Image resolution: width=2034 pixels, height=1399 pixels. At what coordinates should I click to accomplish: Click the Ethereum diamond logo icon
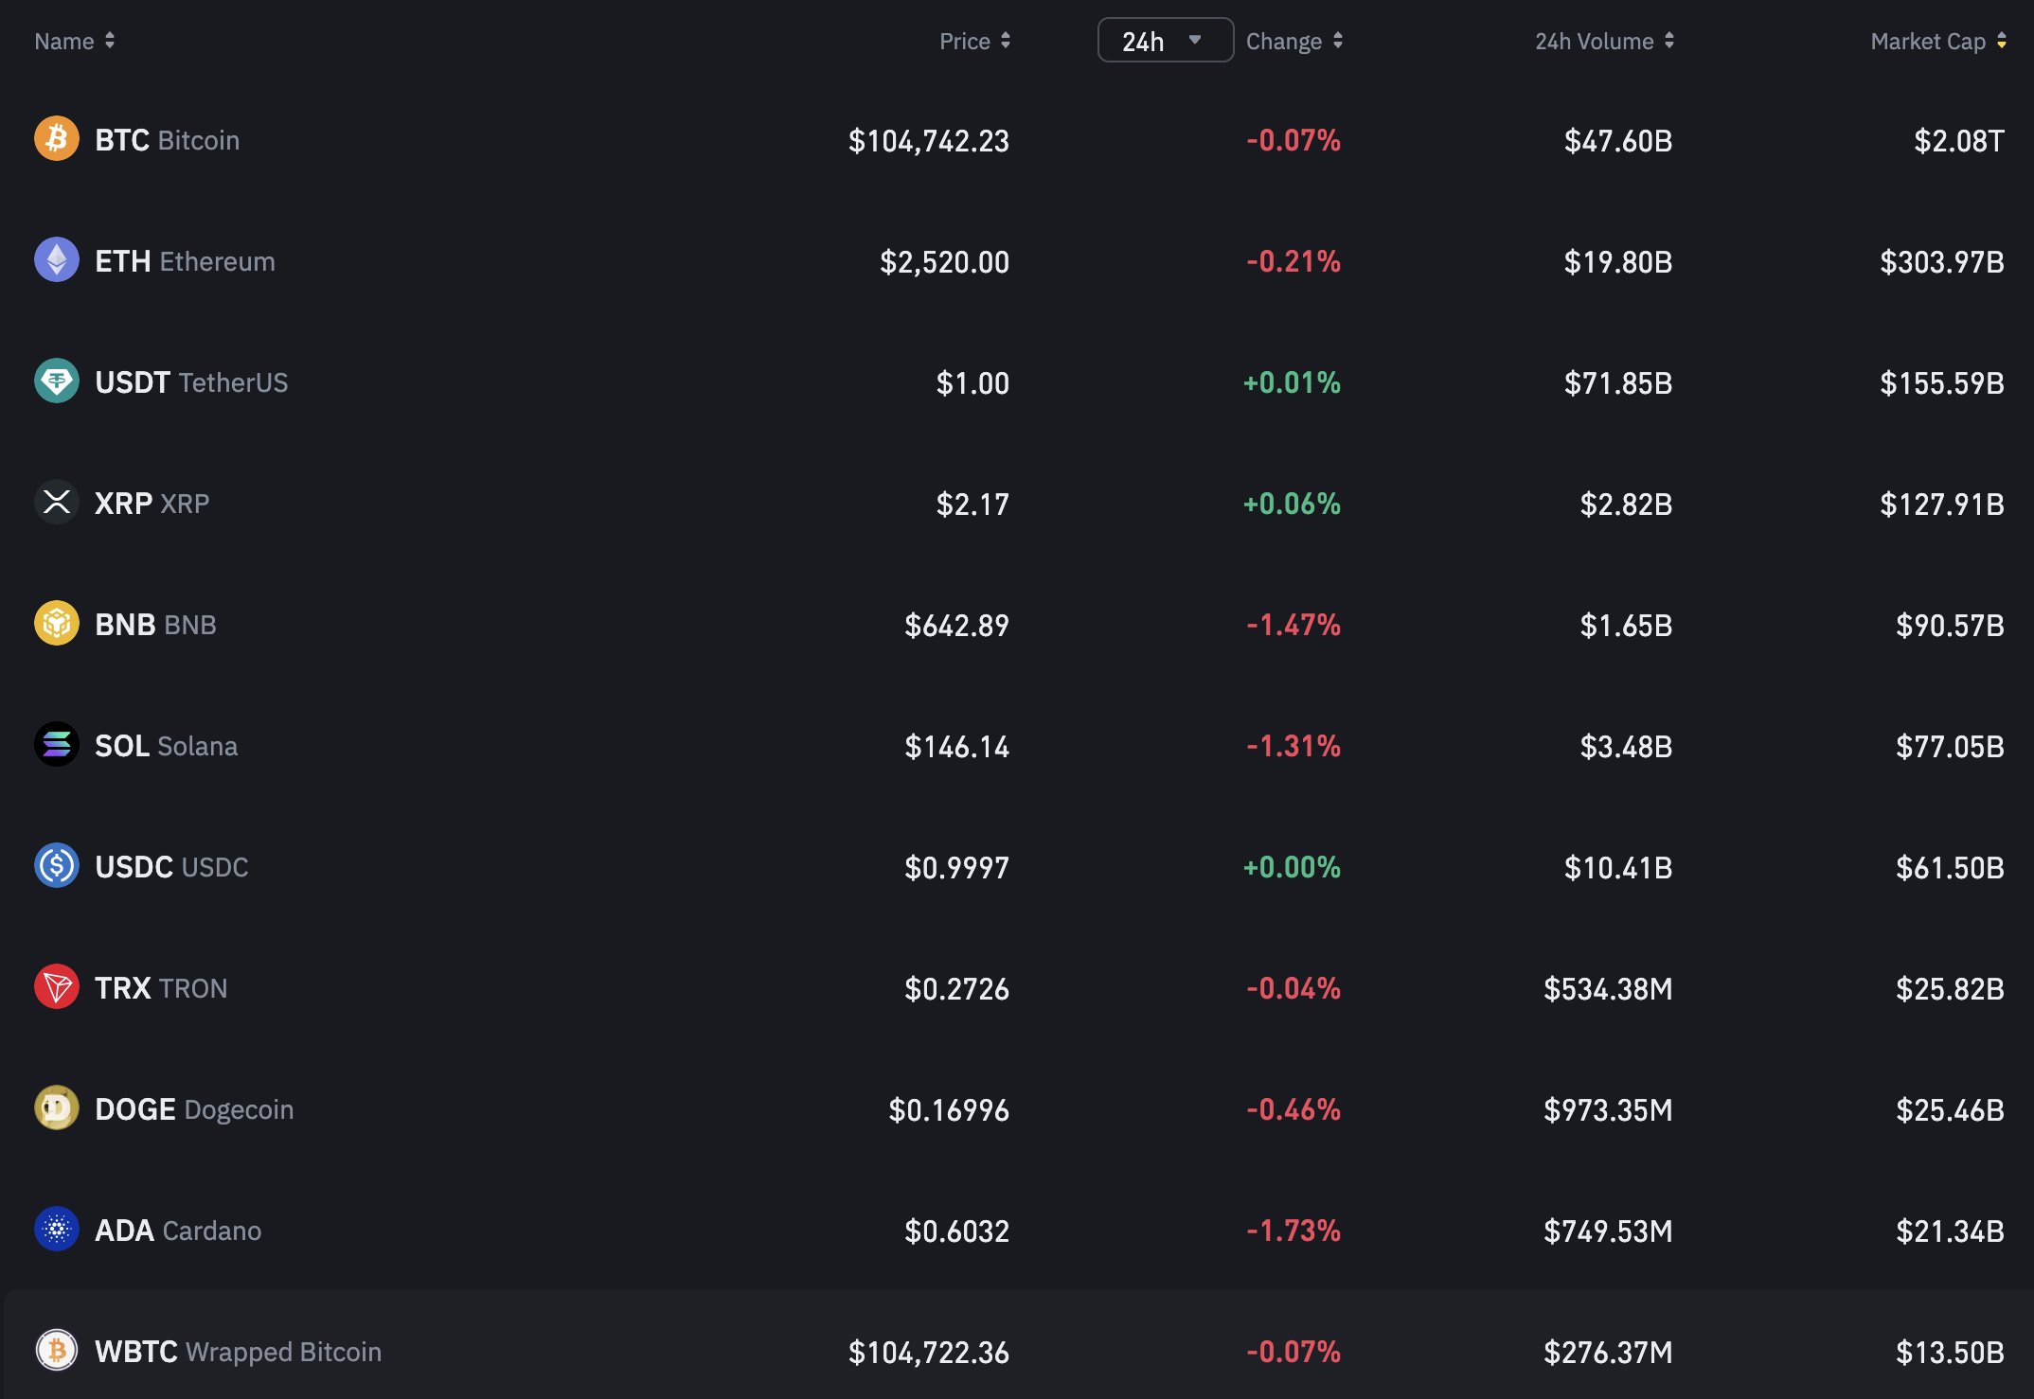(57, 260)
